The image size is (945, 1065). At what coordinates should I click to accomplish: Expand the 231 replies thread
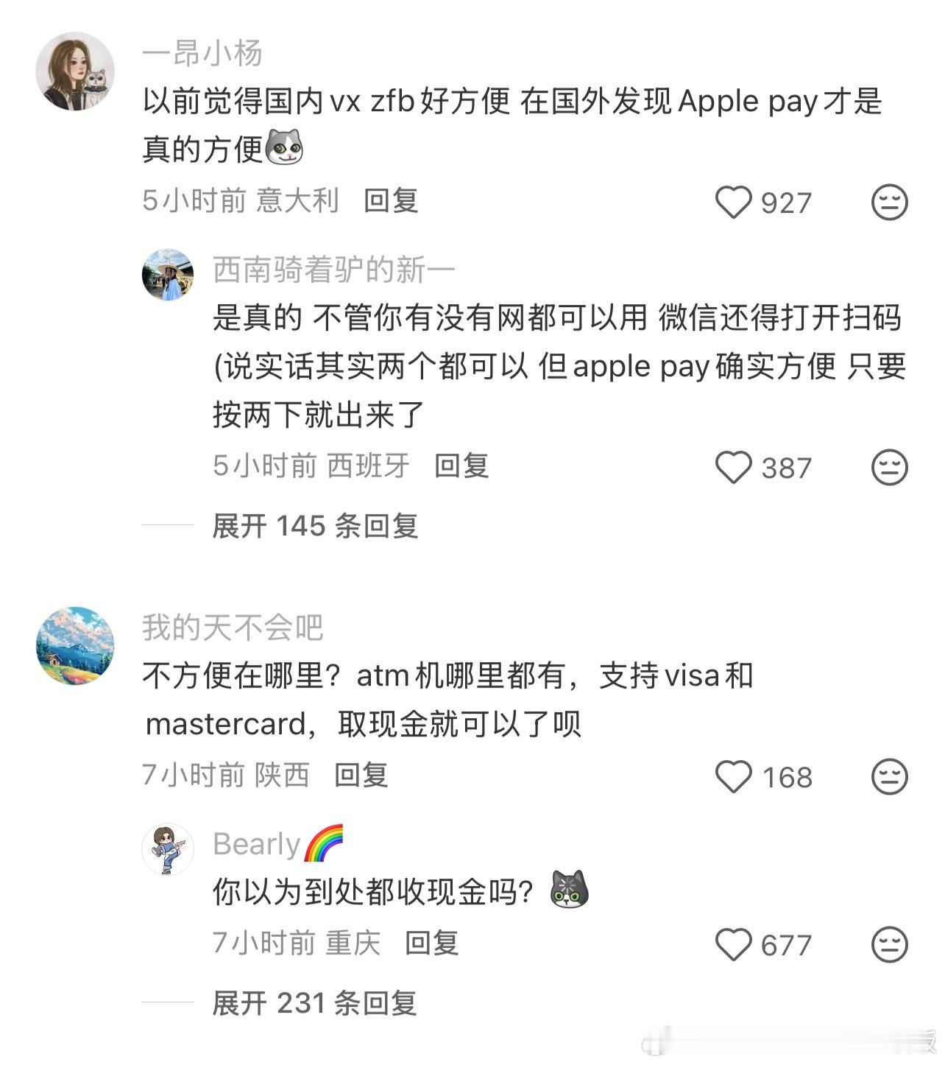[x=315, y=1003]
